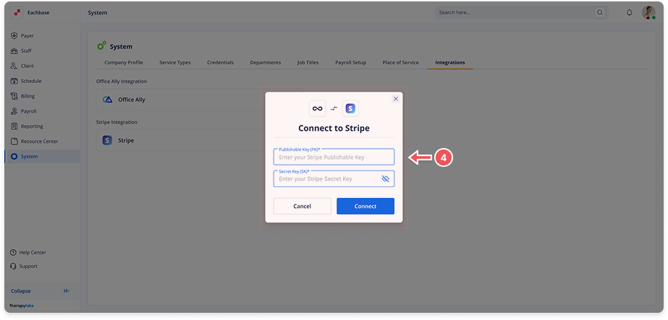The height and width of the screenshot is (320, 668).
Task: Click the Staff people icon
Action: (x=14, y=51)
